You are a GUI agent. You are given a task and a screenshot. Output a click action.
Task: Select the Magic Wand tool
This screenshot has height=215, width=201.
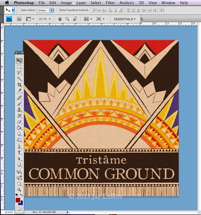coord(19,79)
